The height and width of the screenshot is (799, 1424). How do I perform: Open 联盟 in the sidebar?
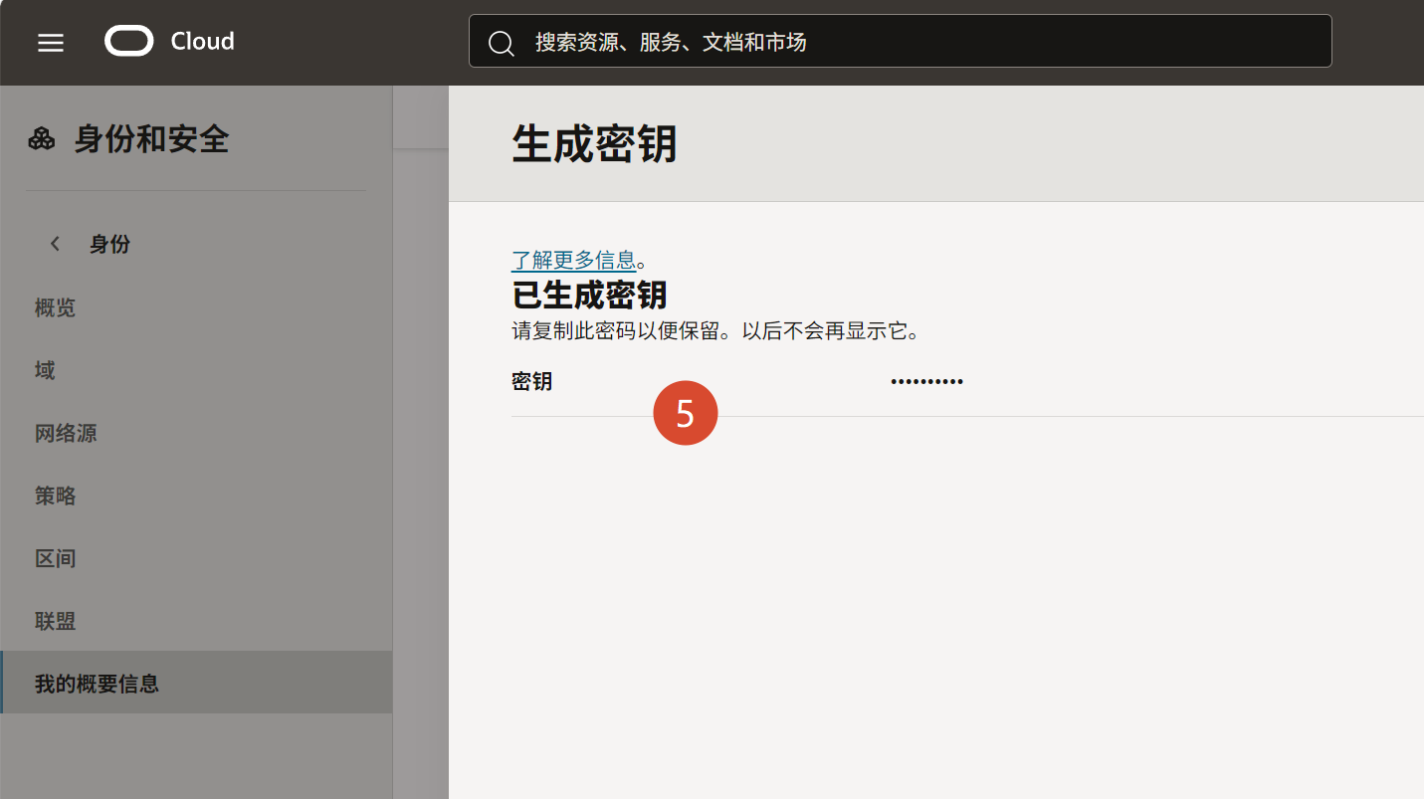56,621
